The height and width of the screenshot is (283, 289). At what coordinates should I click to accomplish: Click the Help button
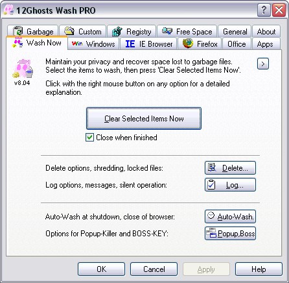[x=259, y=269]
